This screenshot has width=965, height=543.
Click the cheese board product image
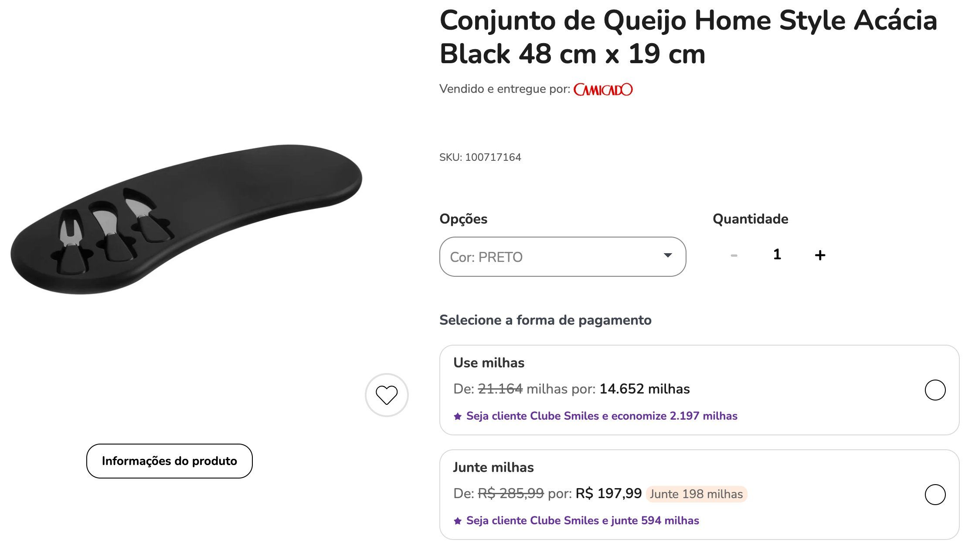click(186, 219)
